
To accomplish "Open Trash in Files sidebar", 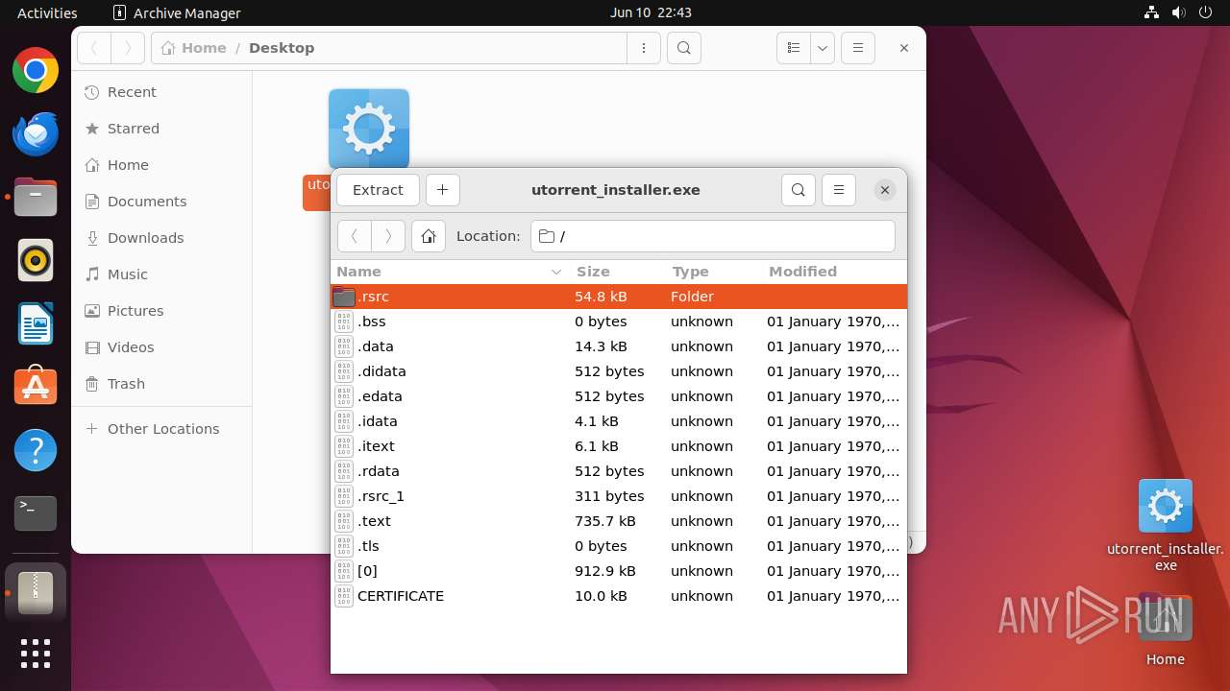I will [x=161, y=384].
